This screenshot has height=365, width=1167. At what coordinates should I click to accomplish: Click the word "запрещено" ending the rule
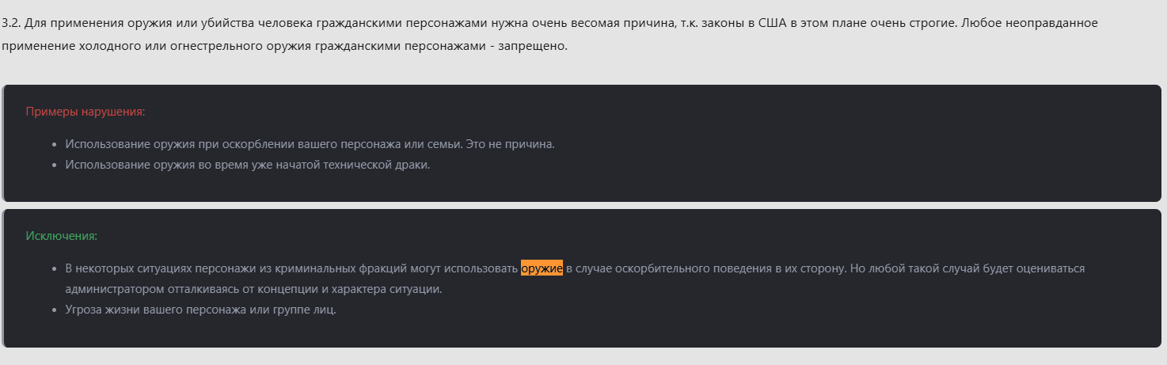[531, 46]
